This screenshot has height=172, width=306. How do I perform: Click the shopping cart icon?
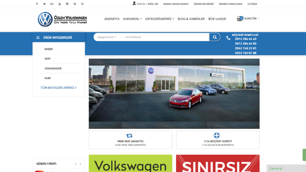tap(240, 19)
